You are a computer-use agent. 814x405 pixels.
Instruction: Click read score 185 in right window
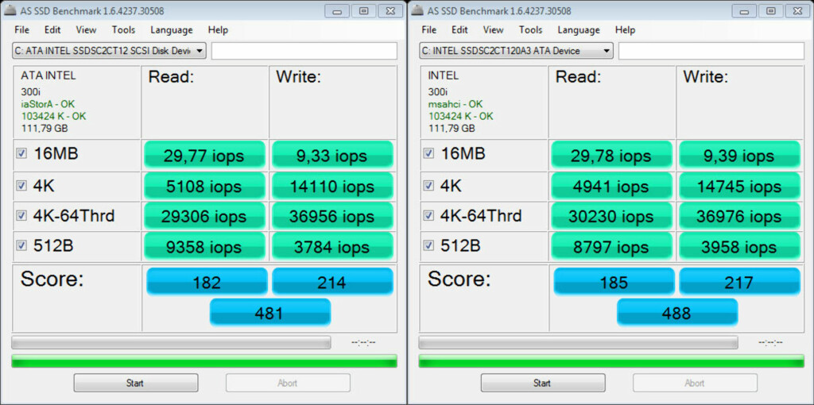click(614, 282)
